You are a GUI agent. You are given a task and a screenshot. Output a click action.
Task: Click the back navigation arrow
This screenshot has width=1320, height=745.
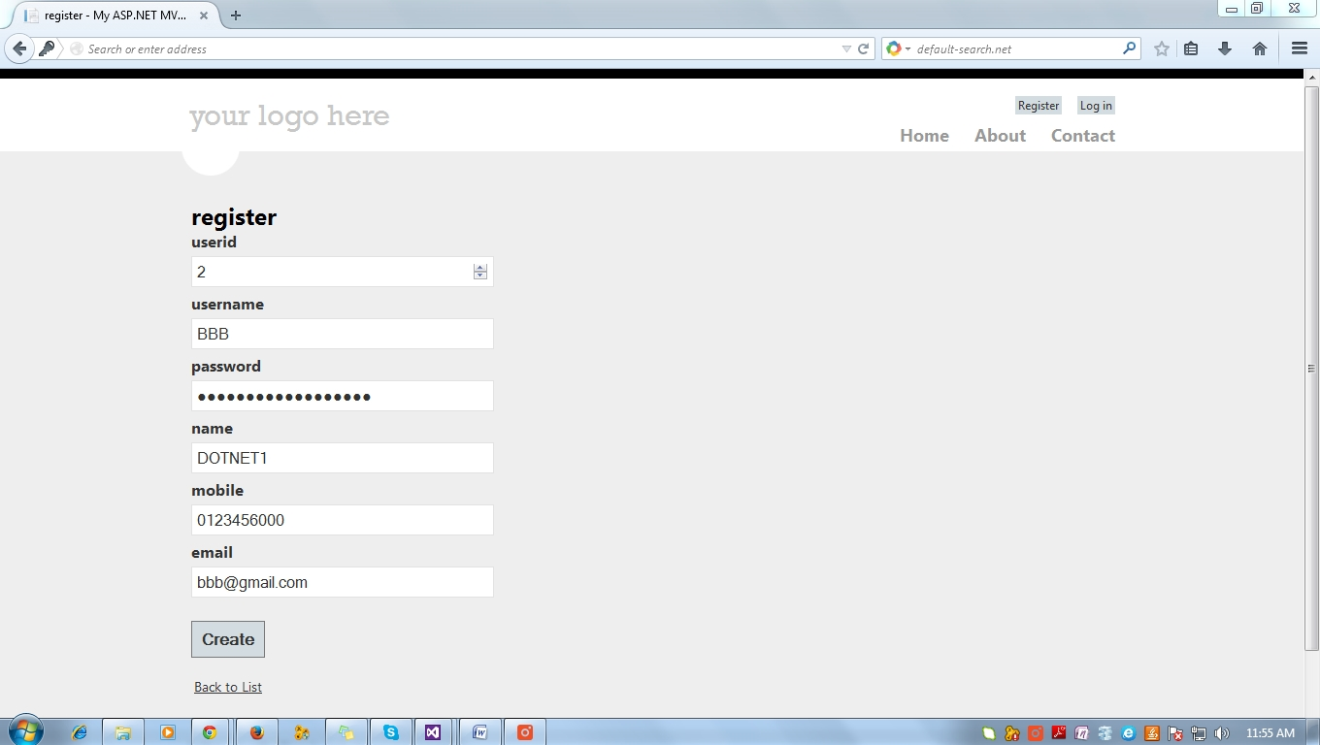click(19, 48)
